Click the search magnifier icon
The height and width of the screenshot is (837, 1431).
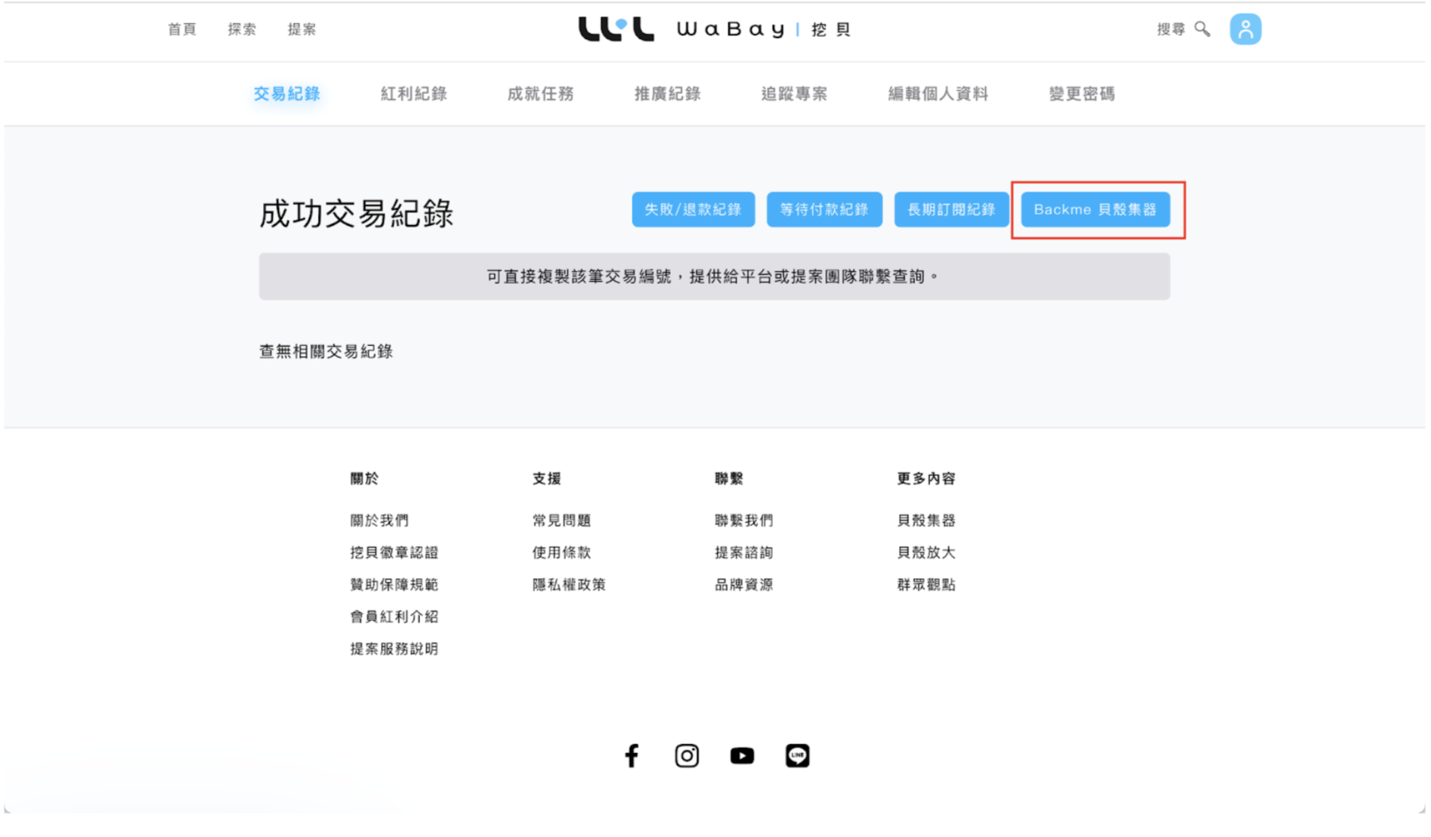[x=1201, y=29]
